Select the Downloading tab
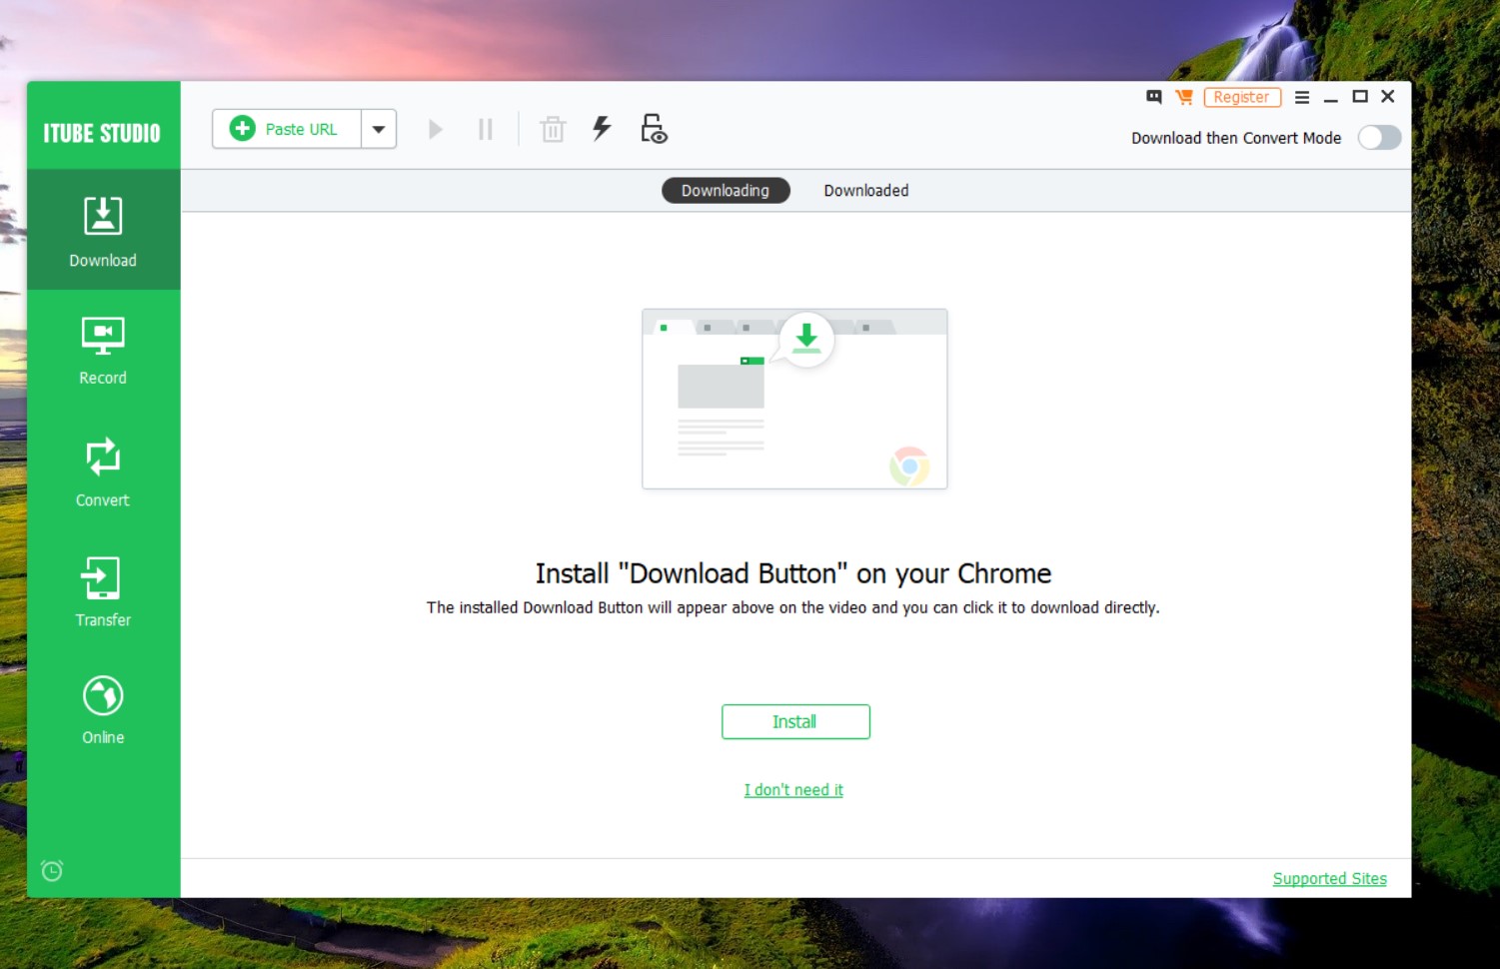The image size is (1500, 969). [726, 190]
